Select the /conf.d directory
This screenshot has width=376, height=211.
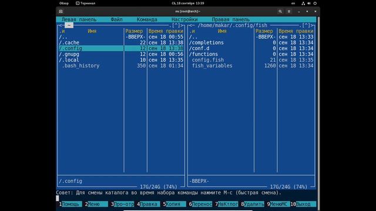(x=251, y=48)
